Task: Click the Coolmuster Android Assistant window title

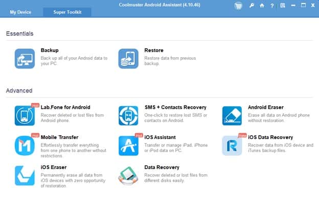Action: tap(159, 5)
